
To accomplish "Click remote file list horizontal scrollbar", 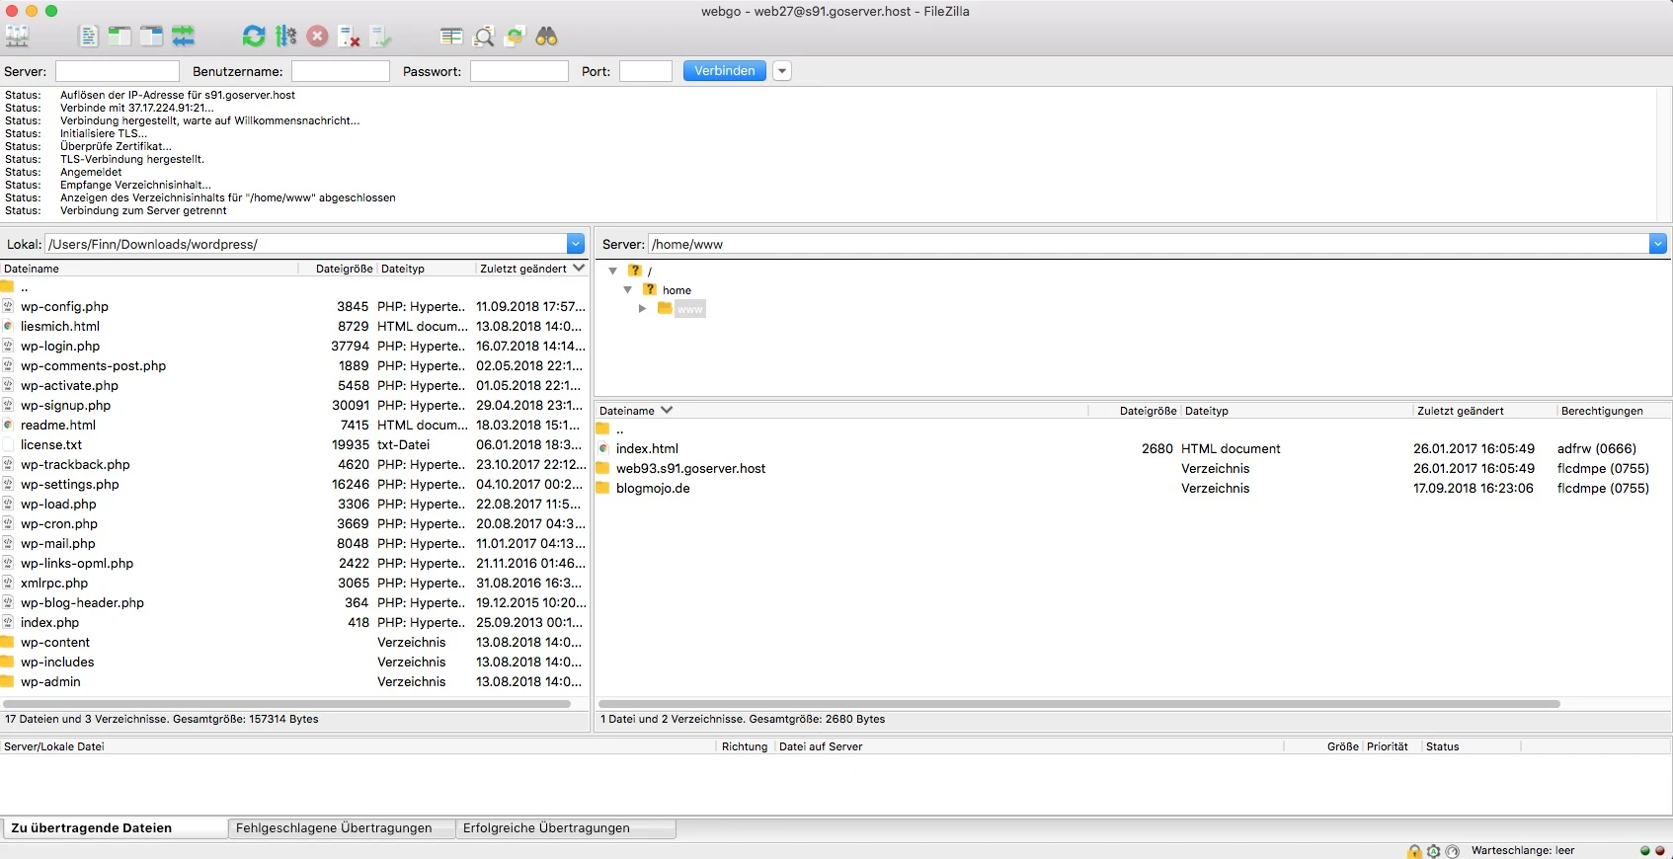I will tap(1079, 704).
